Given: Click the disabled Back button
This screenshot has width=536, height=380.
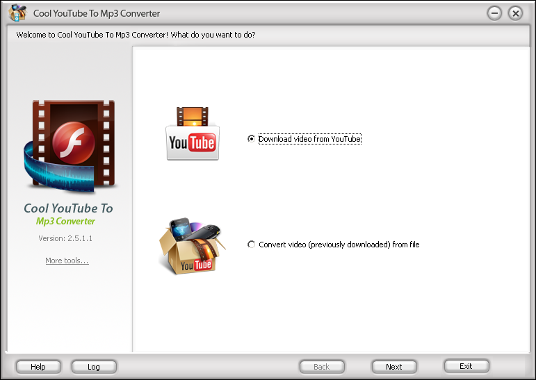Looking at the screenshot, I should (x=322, y=367).
